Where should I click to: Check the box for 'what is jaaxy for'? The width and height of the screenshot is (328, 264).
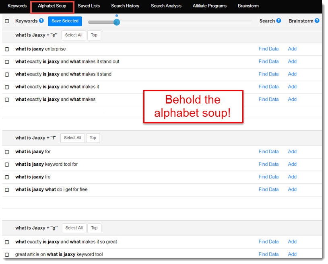coord(7,152)
